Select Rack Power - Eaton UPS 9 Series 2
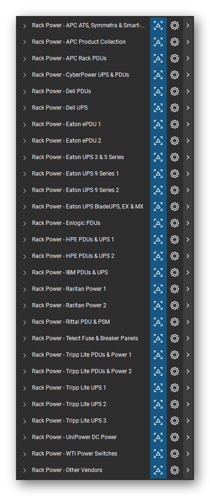The image size is (210, 496). 75,190
